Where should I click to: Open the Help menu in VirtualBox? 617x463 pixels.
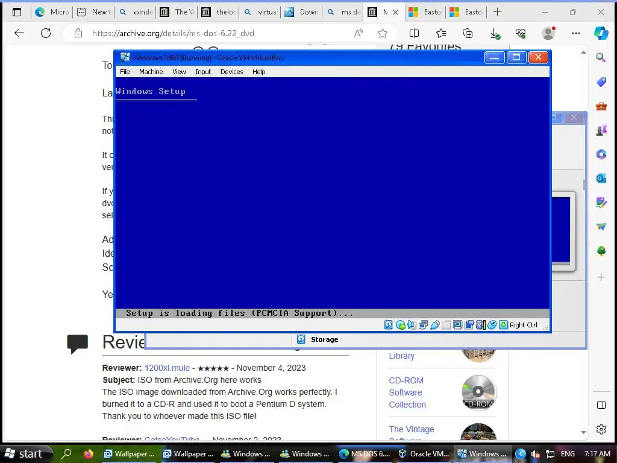click(x=258, y=72)
